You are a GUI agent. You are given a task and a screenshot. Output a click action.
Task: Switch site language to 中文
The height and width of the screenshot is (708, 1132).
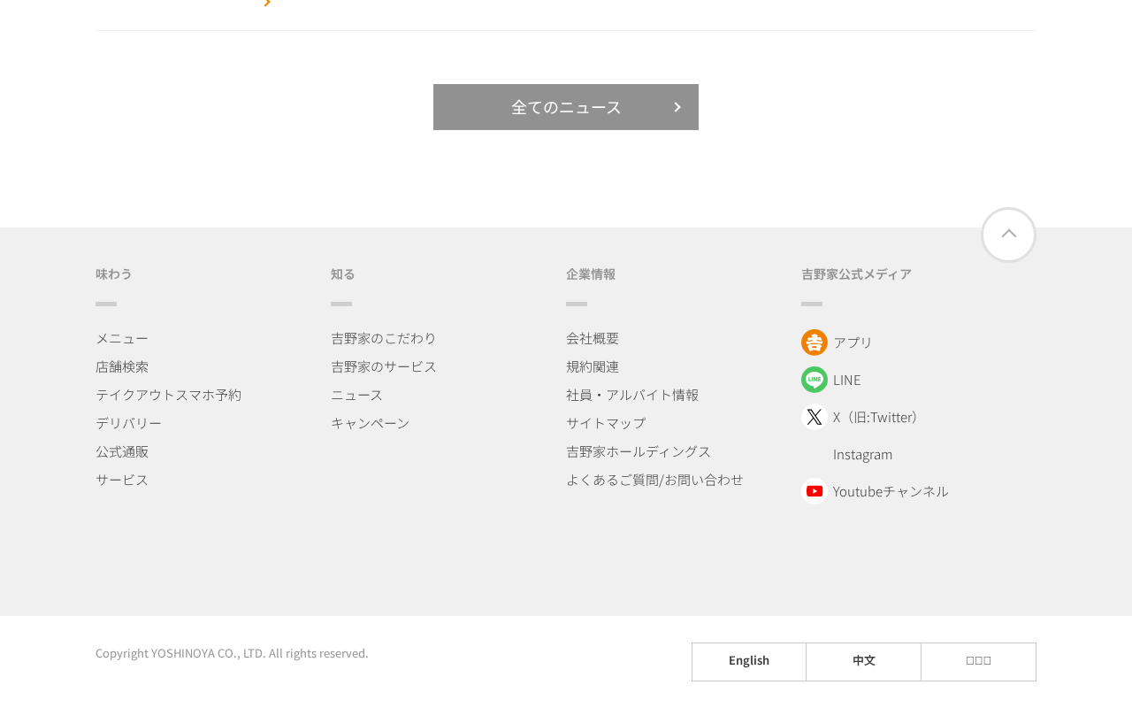click(x=864, y=662)
